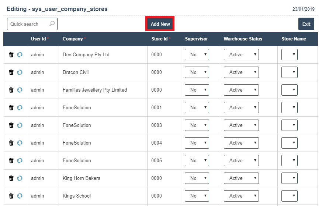Refresh the Kings School row

click(20, 196)
